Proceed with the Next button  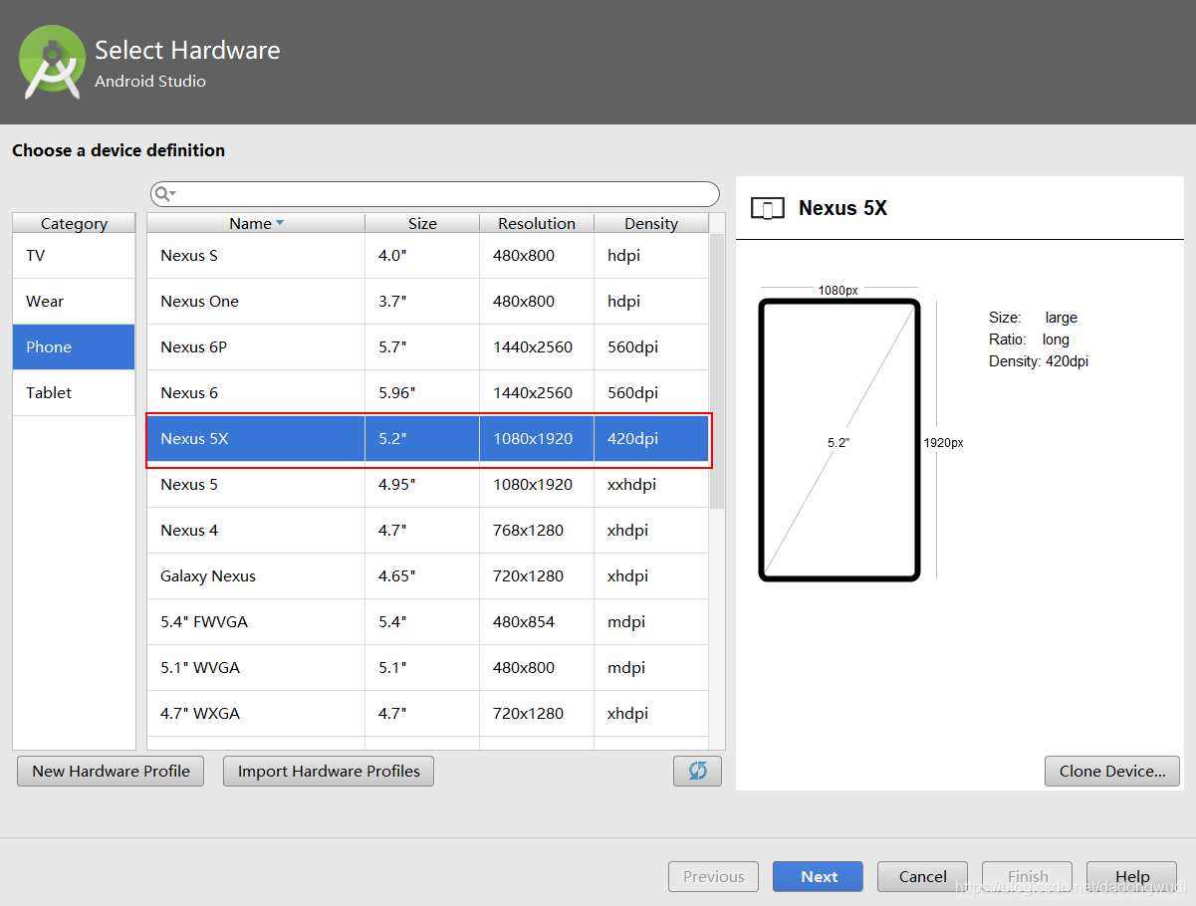pos(820,877)
